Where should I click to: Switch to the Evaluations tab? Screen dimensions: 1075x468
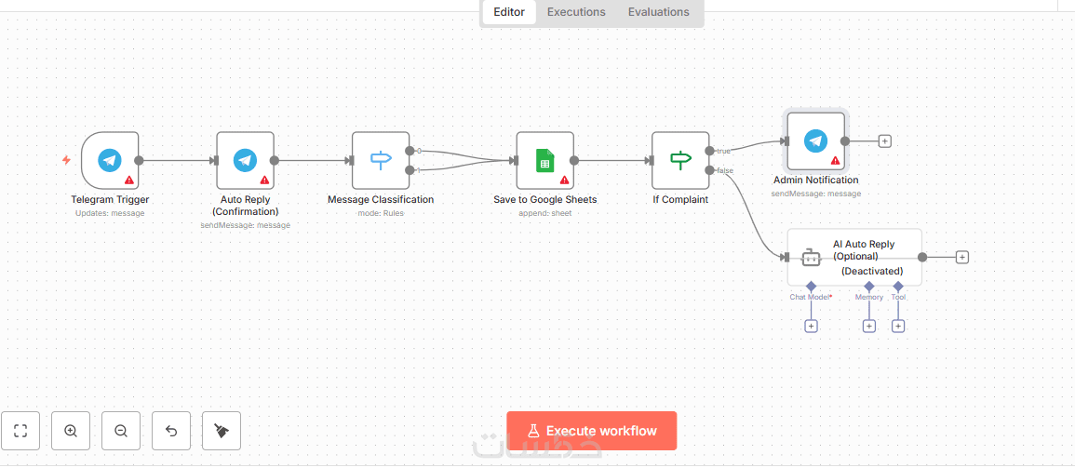tap(659, 12)
